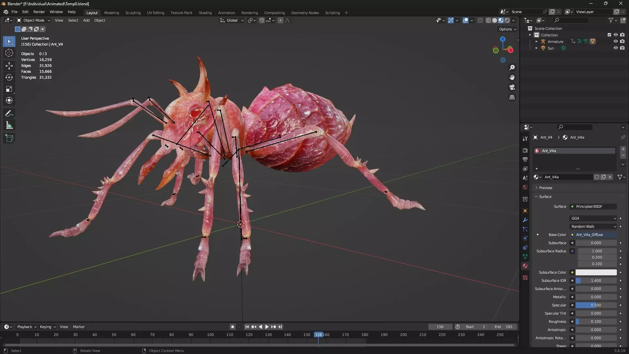This screenshot has width=629, height=354.
Task: Collapse the Collection tree item
Action: pyautogui.click(x=530, y=35)
